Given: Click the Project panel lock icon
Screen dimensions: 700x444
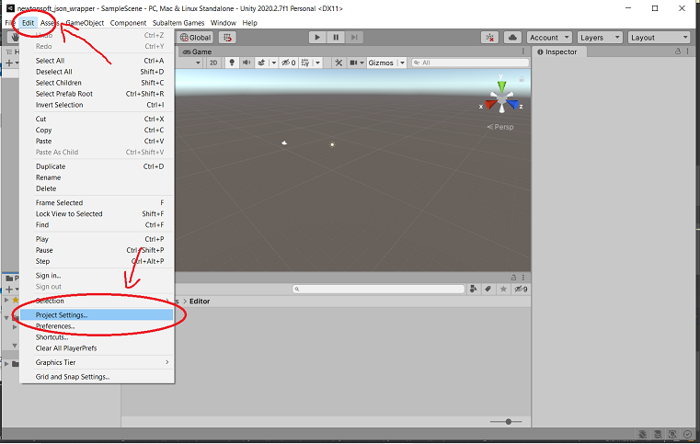Looking at the screenshot, I should (x=513, y=277).
